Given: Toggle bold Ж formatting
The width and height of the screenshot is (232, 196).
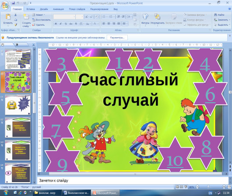Looking at the screenshot, I should point(56,24).
